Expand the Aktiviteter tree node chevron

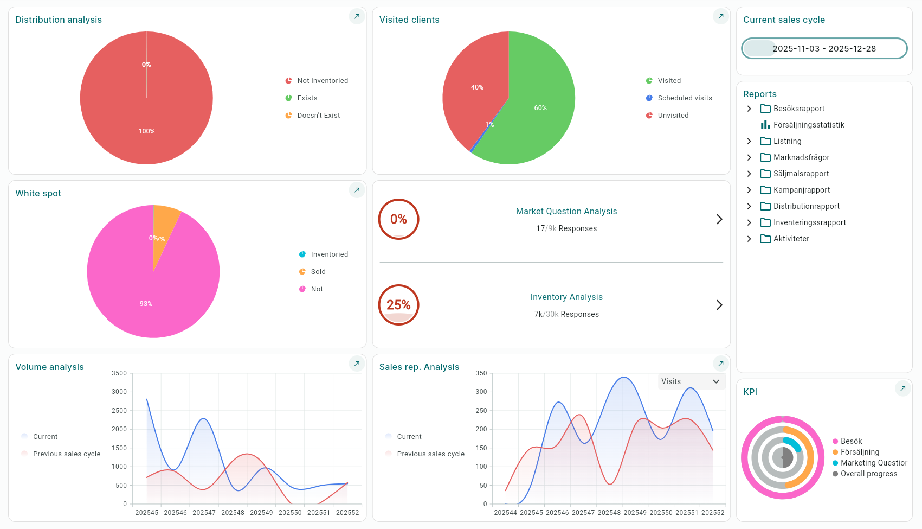[749, 239]
